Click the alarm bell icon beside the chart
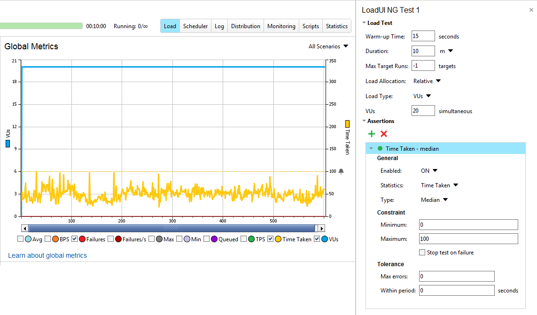This screenshot has width=537, height=315. click(341, 171)
